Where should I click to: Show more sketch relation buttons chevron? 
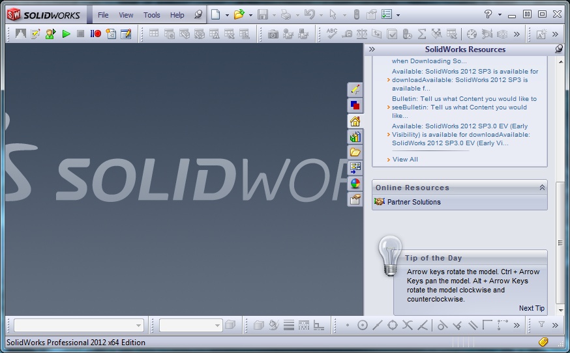click(x=517, y=325)
